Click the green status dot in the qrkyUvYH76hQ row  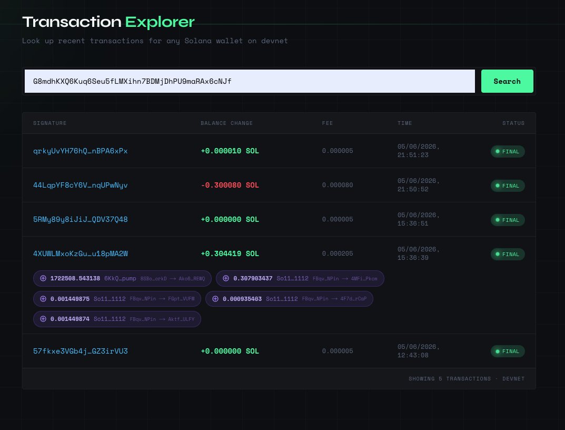tap(498, 151)
